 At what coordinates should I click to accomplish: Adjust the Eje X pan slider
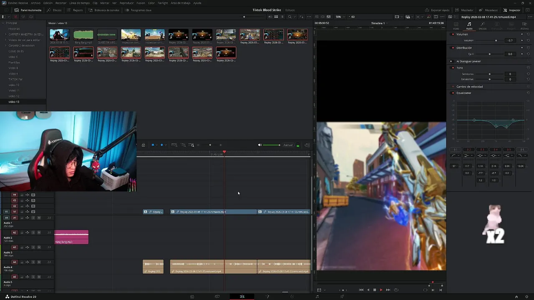tap(489, 54)
